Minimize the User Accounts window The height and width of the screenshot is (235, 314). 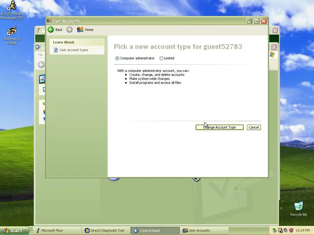250,21
